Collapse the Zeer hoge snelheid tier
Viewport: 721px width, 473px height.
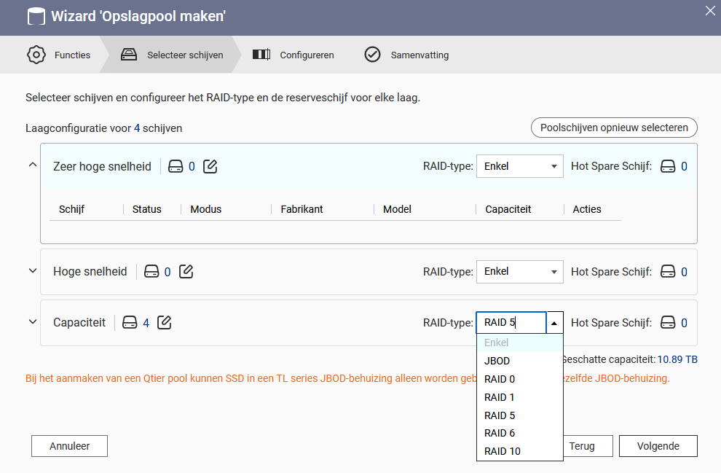[x=33, y=164]
